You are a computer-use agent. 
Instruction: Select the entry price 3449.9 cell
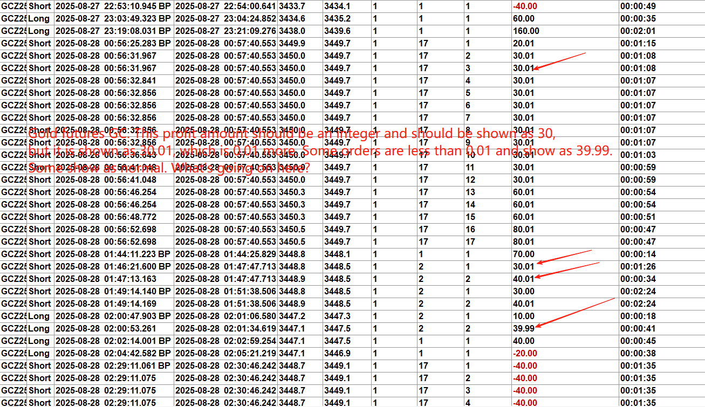pyautogui.click(x=300, y=43)
